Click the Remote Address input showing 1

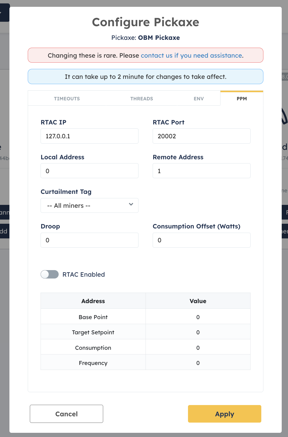pos(201,171)
